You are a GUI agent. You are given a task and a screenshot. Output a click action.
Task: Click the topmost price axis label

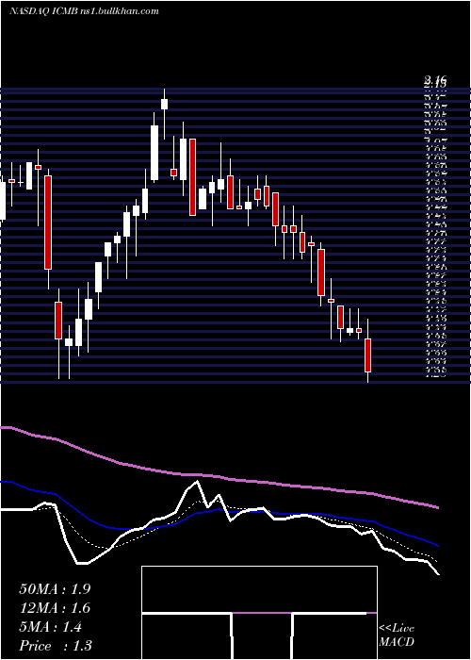[435, 78]
